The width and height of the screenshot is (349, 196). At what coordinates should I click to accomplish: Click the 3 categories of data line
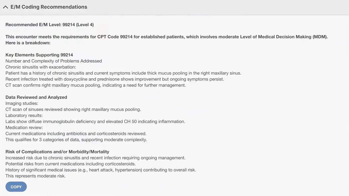[x=76, y=140]
